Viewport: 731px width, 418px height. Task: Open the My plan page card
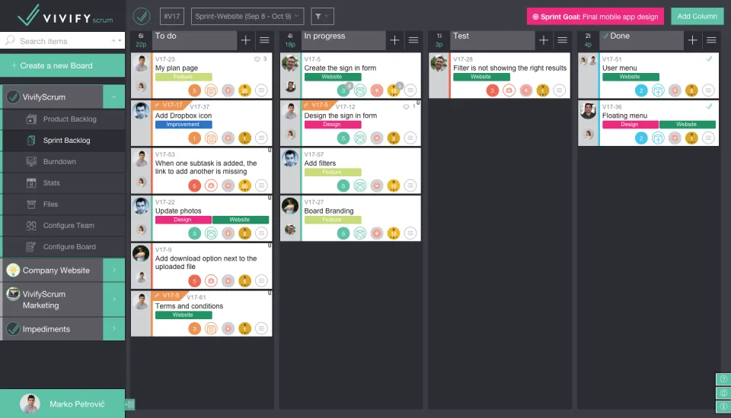click(201, 75)
